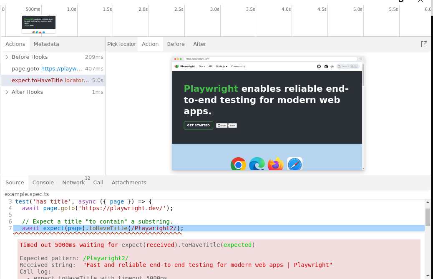Viewport: 433px width, 279px height.
Task: Click the Firefox browser logo in the snapshot
Action: pos(276,164)
